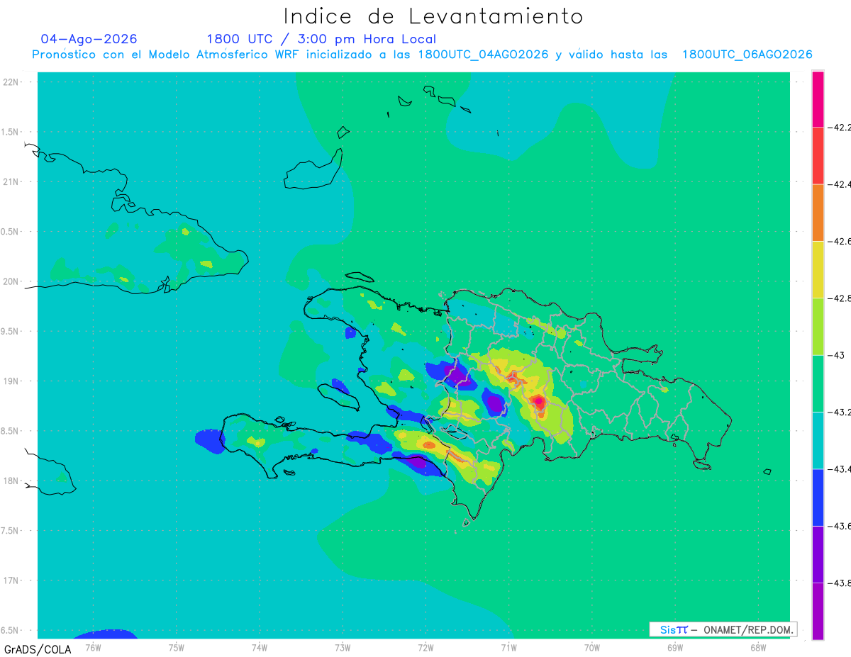Click the 'Pronóstico con el Modelo Atmosferico WRF' line
851x657 pixels.
coord(422,55)
